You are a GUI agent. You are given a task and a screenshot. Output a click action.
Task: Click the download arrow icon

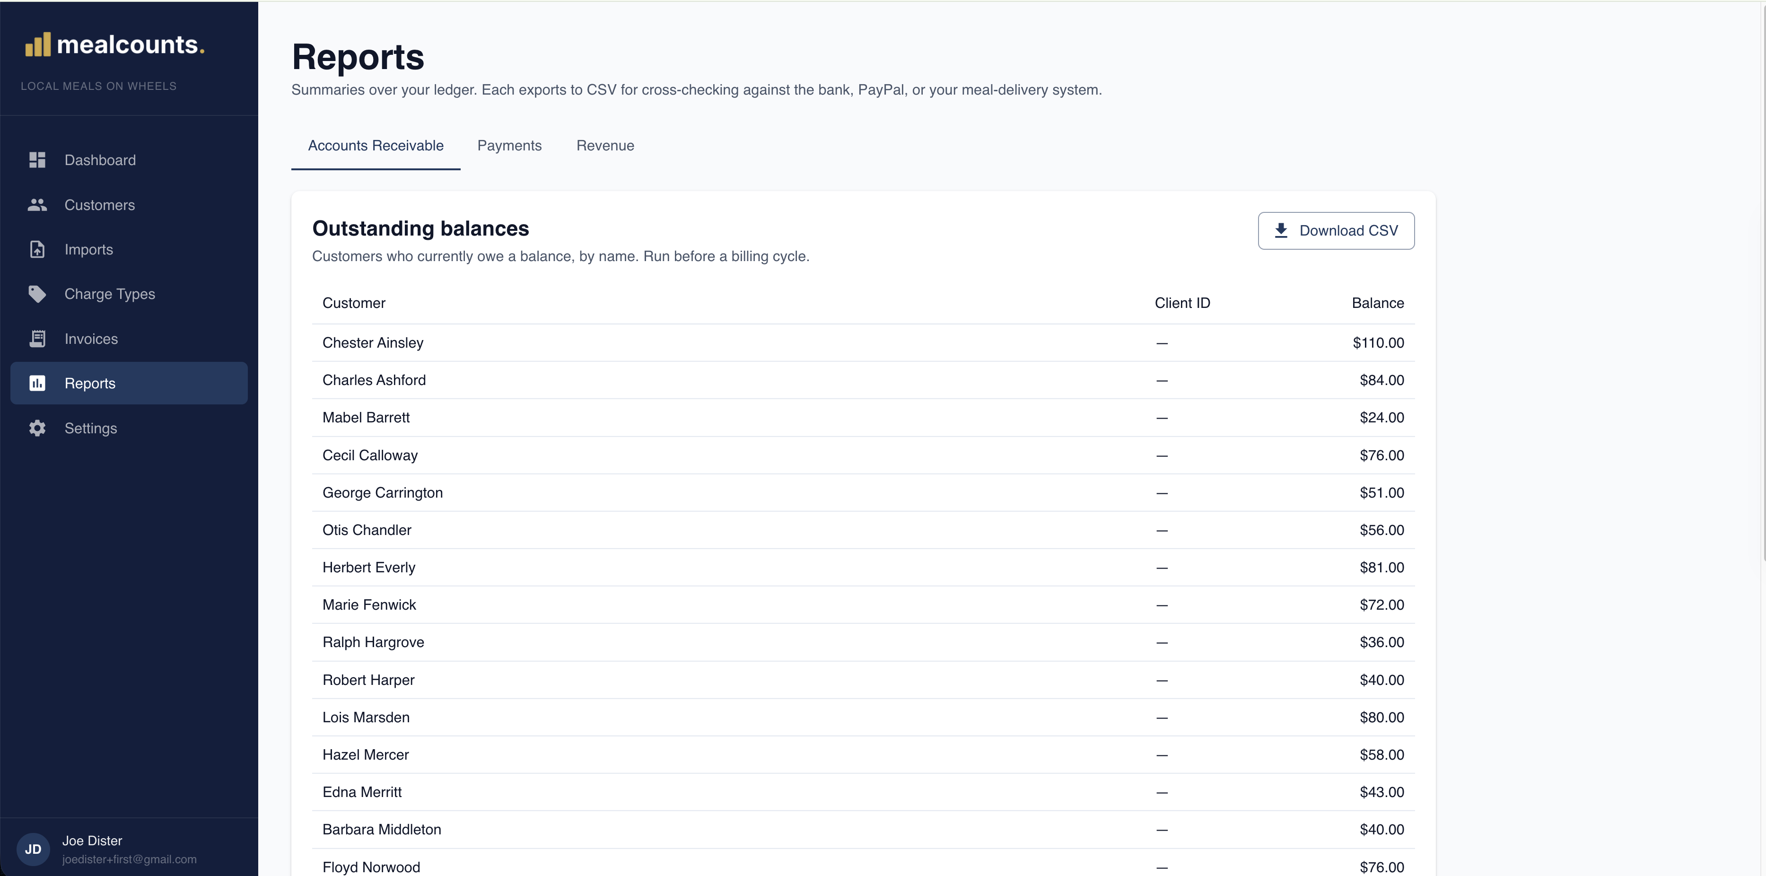[x=1281, y=230]
